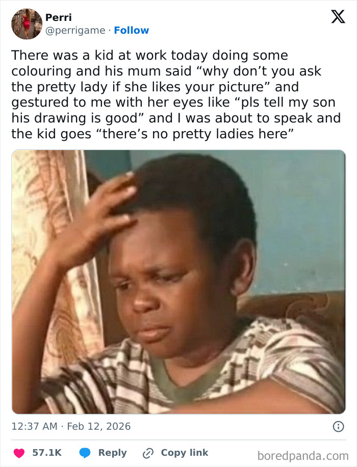Click the X logo icon

(338, 16)
